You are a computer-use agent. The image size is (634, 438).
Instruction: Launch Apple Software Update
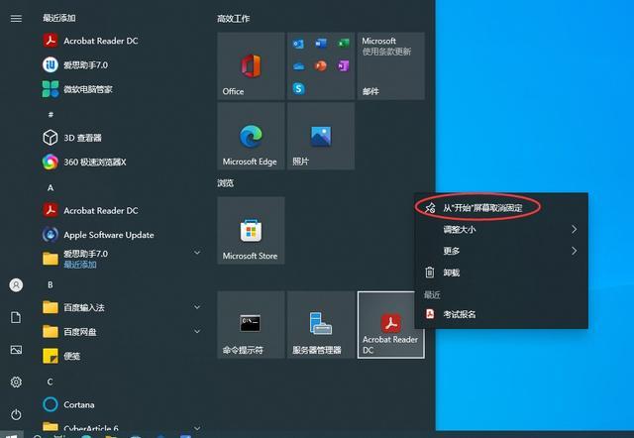tap(98, 235)
